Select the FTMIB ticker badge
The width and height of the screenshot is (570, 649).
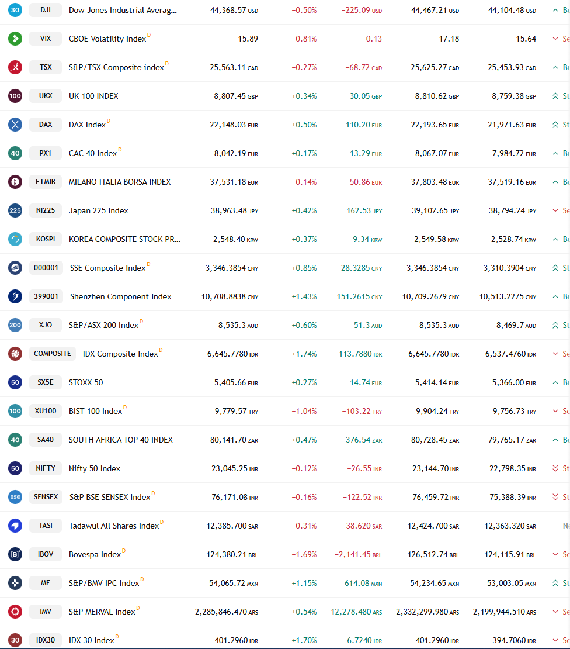pos(46,182)
